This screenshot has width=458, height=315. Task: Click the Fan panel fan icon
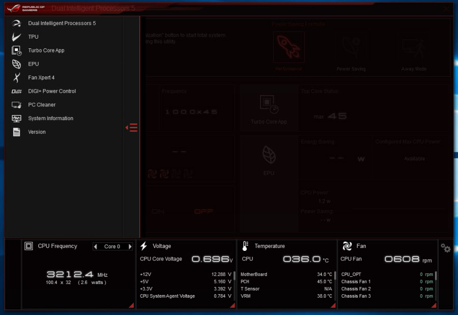tap(347, 246)
